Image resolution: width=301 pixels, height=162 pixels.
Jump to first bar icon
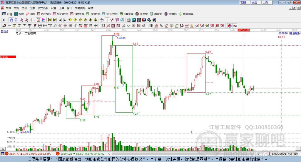click(x=49, y=20)
